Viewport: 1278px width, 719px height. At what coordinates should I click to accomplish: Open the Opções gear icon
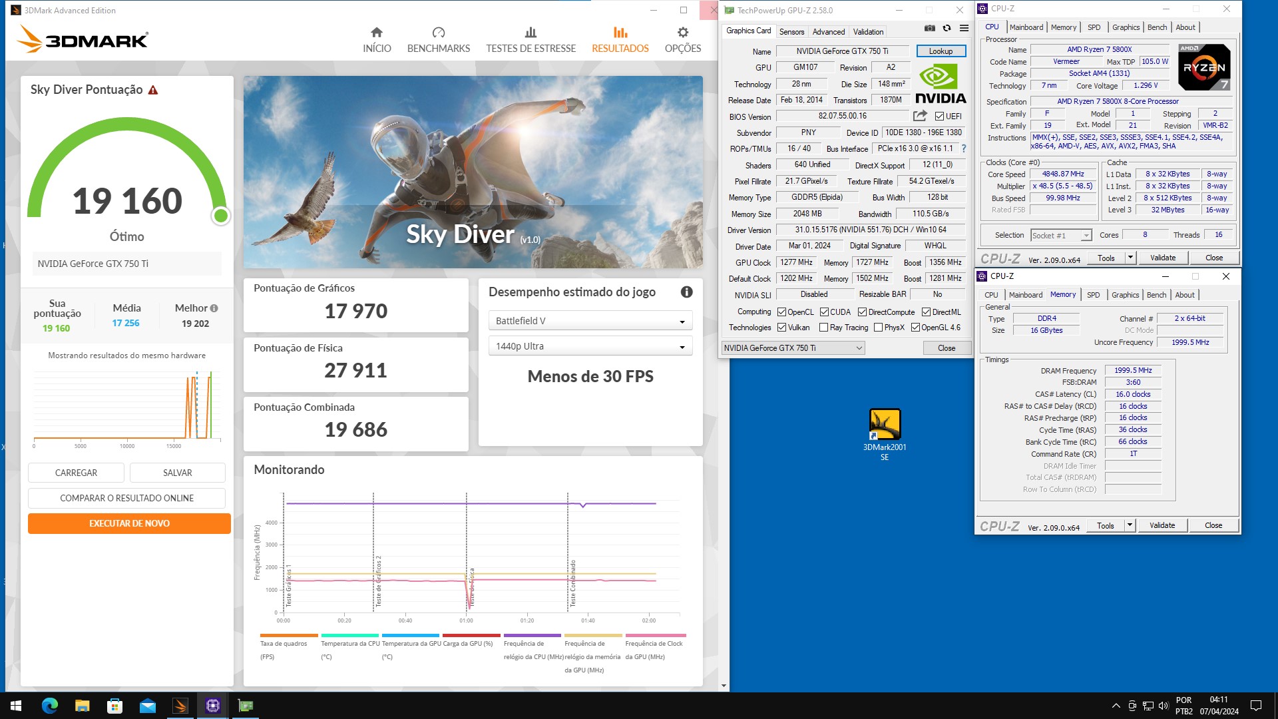(682, 32)
